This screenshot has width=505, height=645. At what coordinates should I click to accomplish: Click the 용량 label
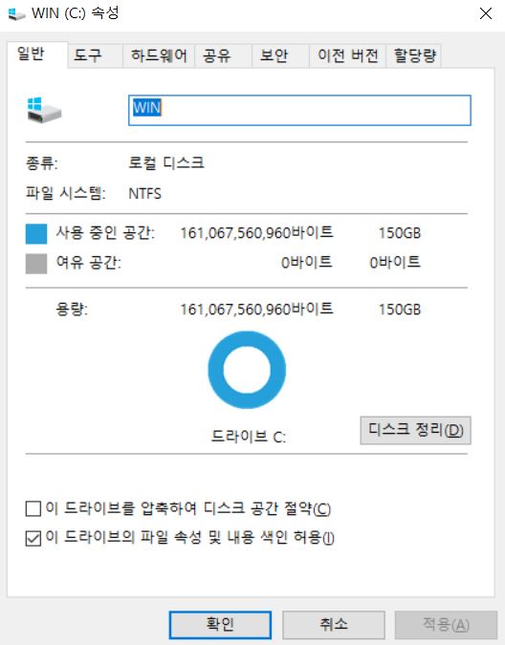[72, 310]
